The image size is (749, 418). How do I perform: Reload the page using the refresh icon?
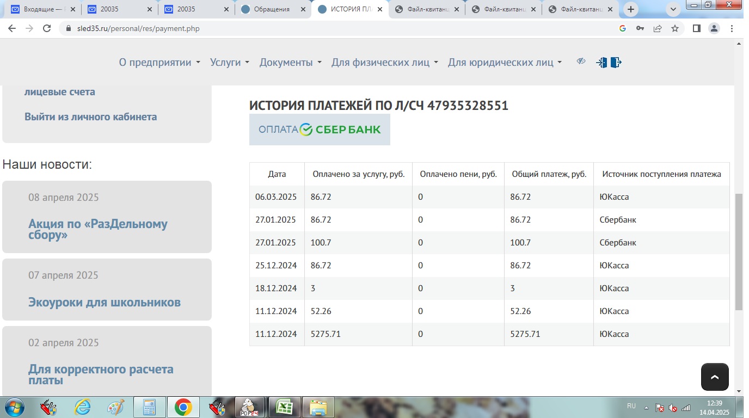(47, 28)
